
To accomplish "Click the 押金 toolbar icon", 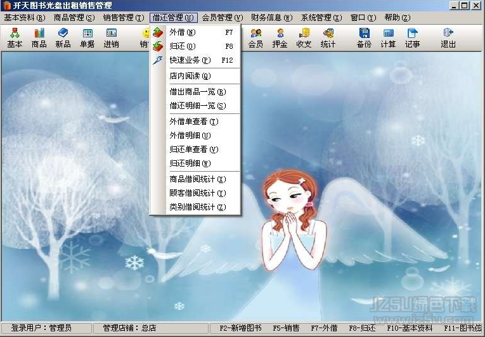I will click(x=280, y=38).
